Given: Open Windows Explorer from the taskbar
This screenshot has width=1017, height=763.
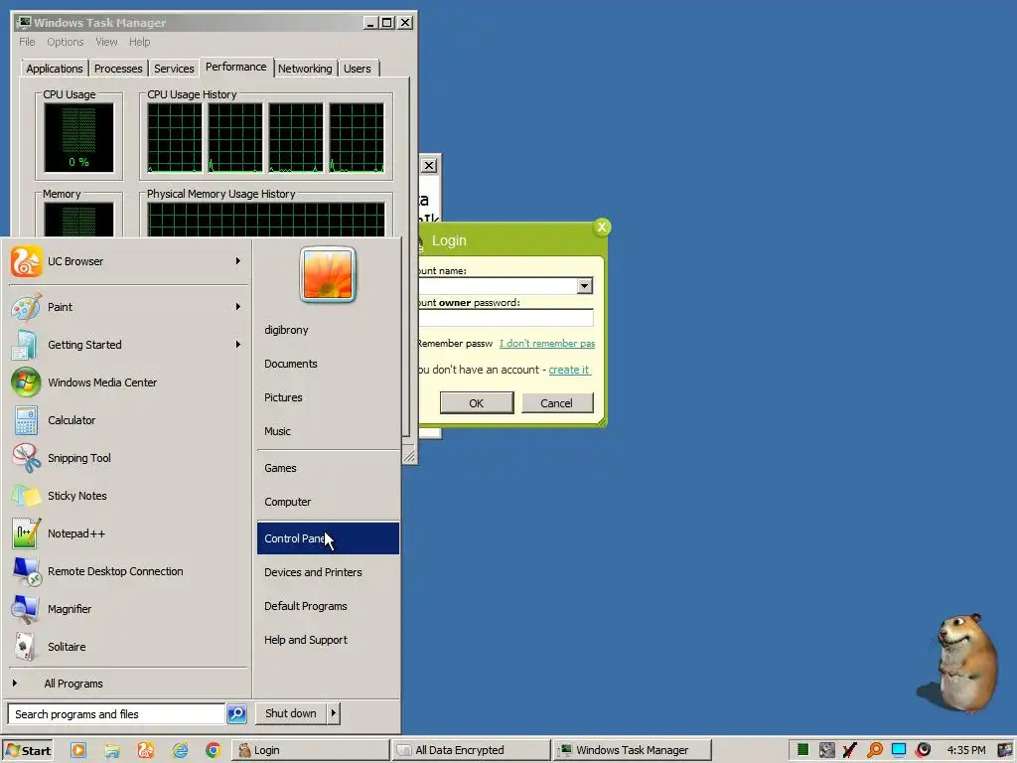Looking at the screenshot, I should click(112, 750).
